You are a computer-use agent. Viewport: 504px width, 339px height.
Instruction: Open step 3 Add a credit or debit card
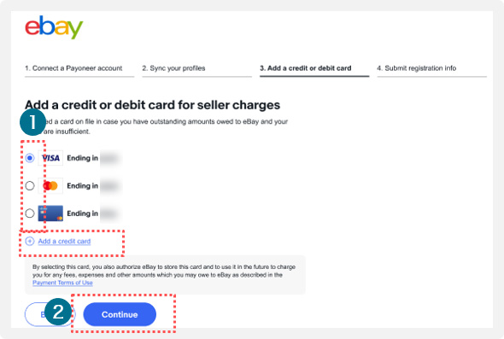pyautogui.click(x=305, y=68)
